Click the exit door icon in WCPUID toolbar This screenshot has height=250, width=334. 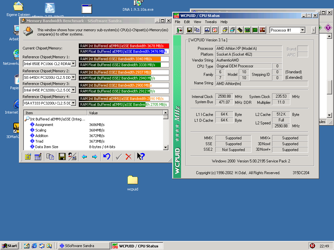179,30
